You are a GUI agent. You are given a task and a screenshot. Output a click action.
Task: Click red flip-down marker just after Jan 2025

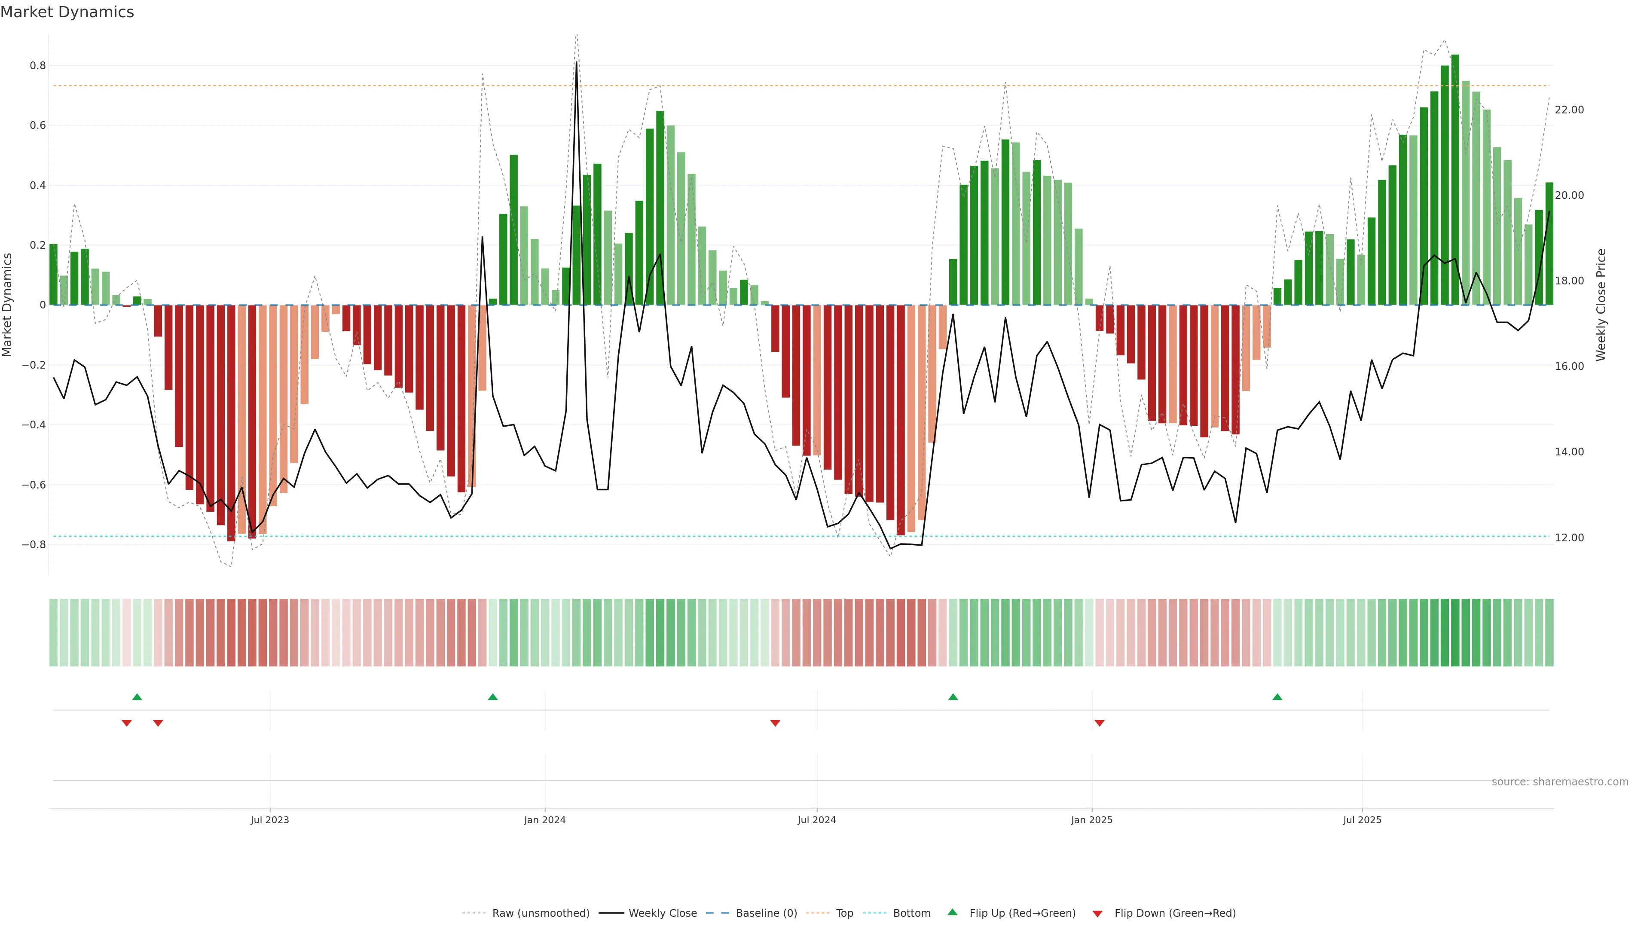(x=1100, y=723)
